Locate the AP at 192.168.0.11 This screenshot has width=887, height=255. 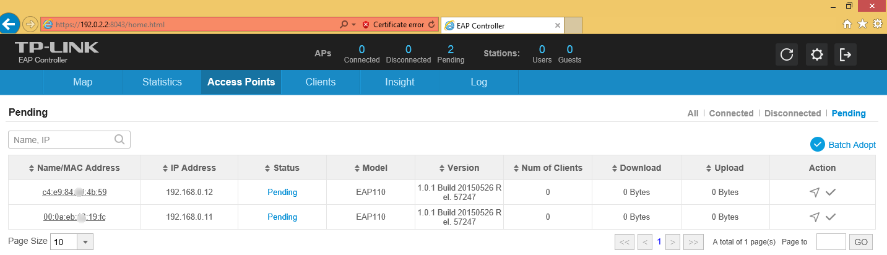(x=815, y=217)
